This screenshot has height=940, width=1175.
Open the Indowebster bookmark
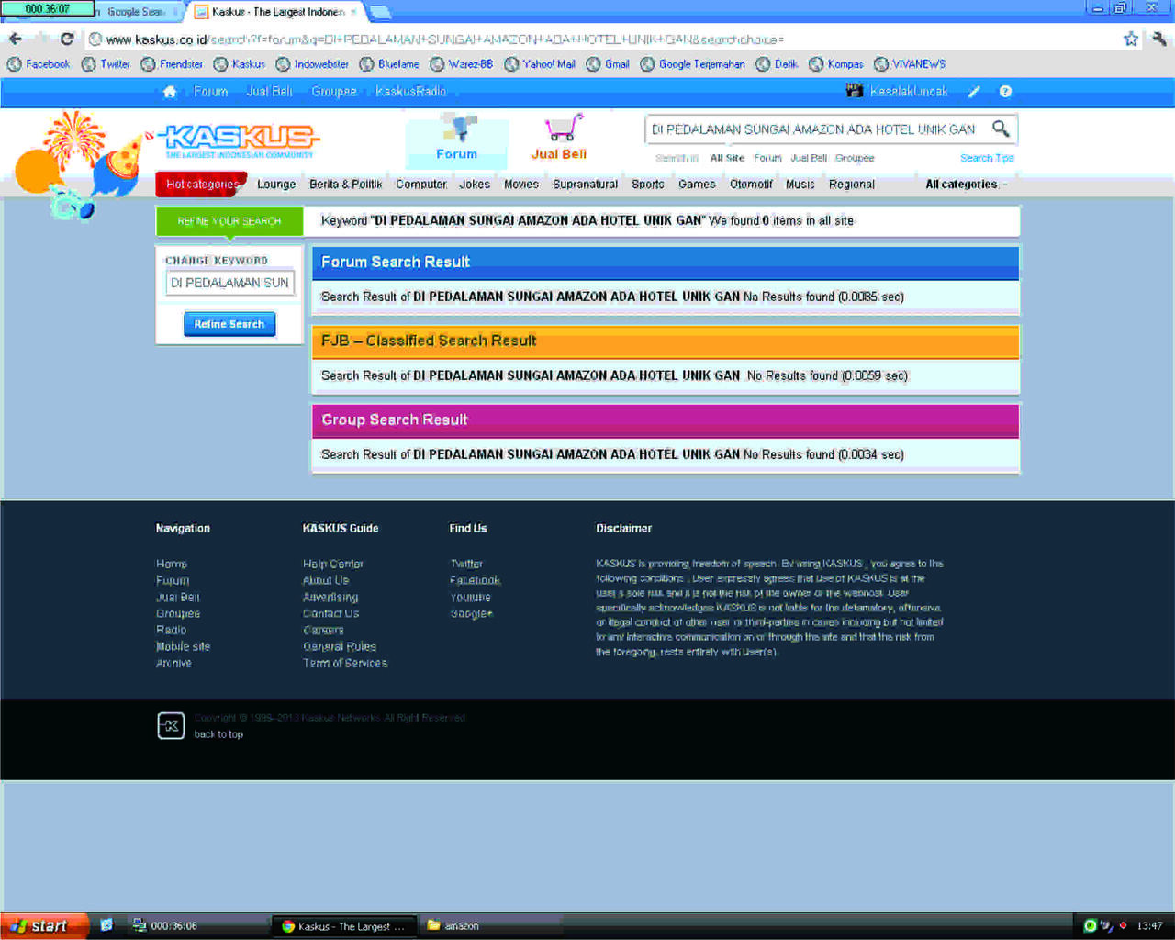click(312, 64)
